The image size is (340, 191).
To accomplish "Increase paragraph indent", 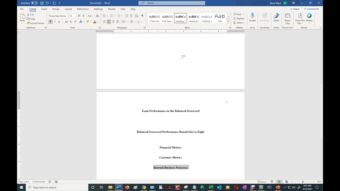I will point(131,16).
